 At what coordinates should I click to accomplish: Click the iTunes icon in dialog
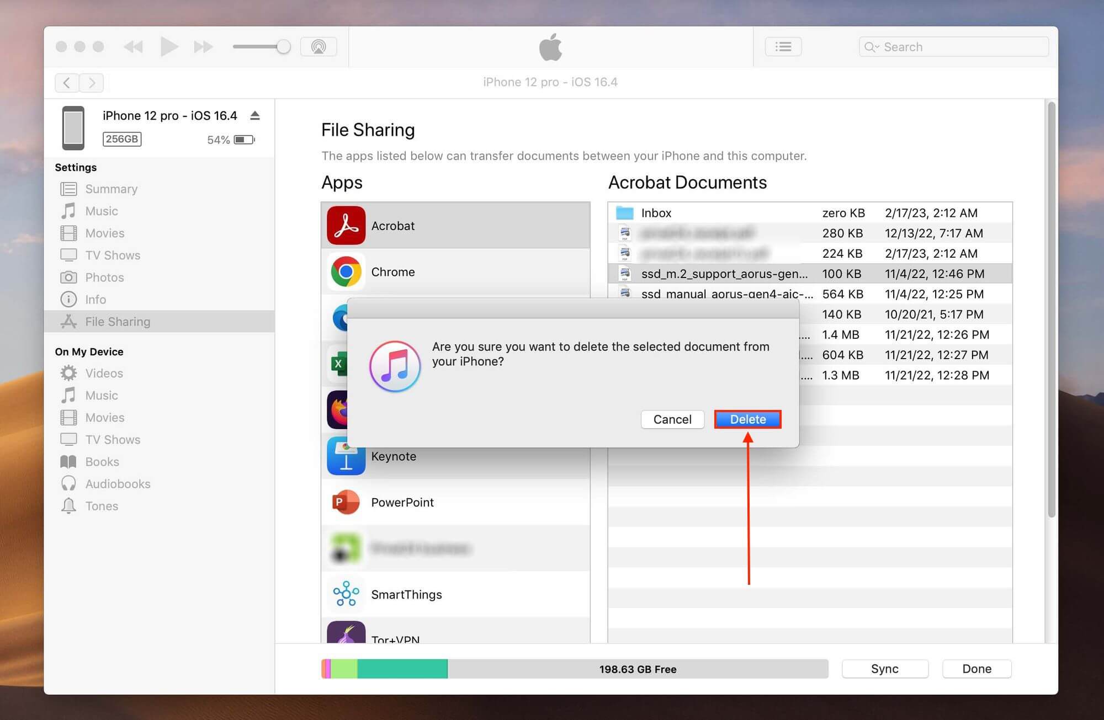coord(395,366)
